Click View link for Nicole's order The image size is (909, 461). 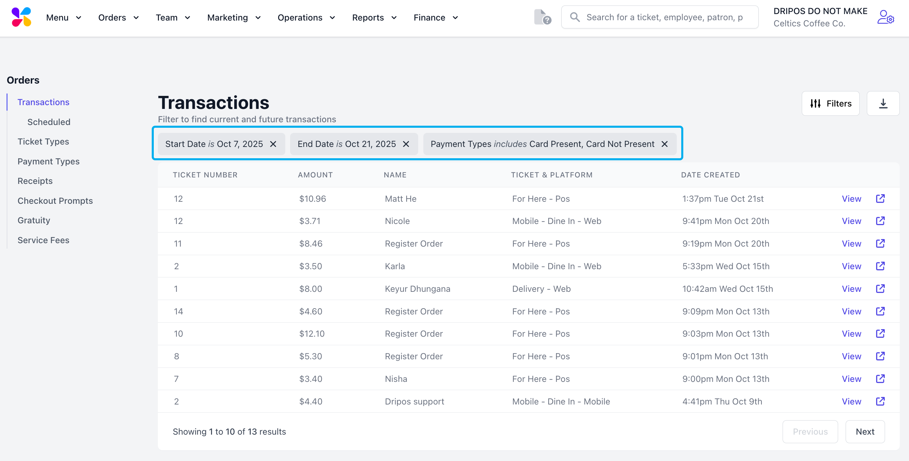tap(851, 221)
